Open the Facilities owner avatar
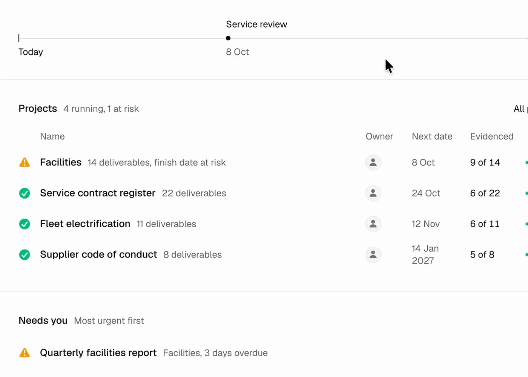The width and height of the screenshot is (528, 377). [x=373, y=162]
